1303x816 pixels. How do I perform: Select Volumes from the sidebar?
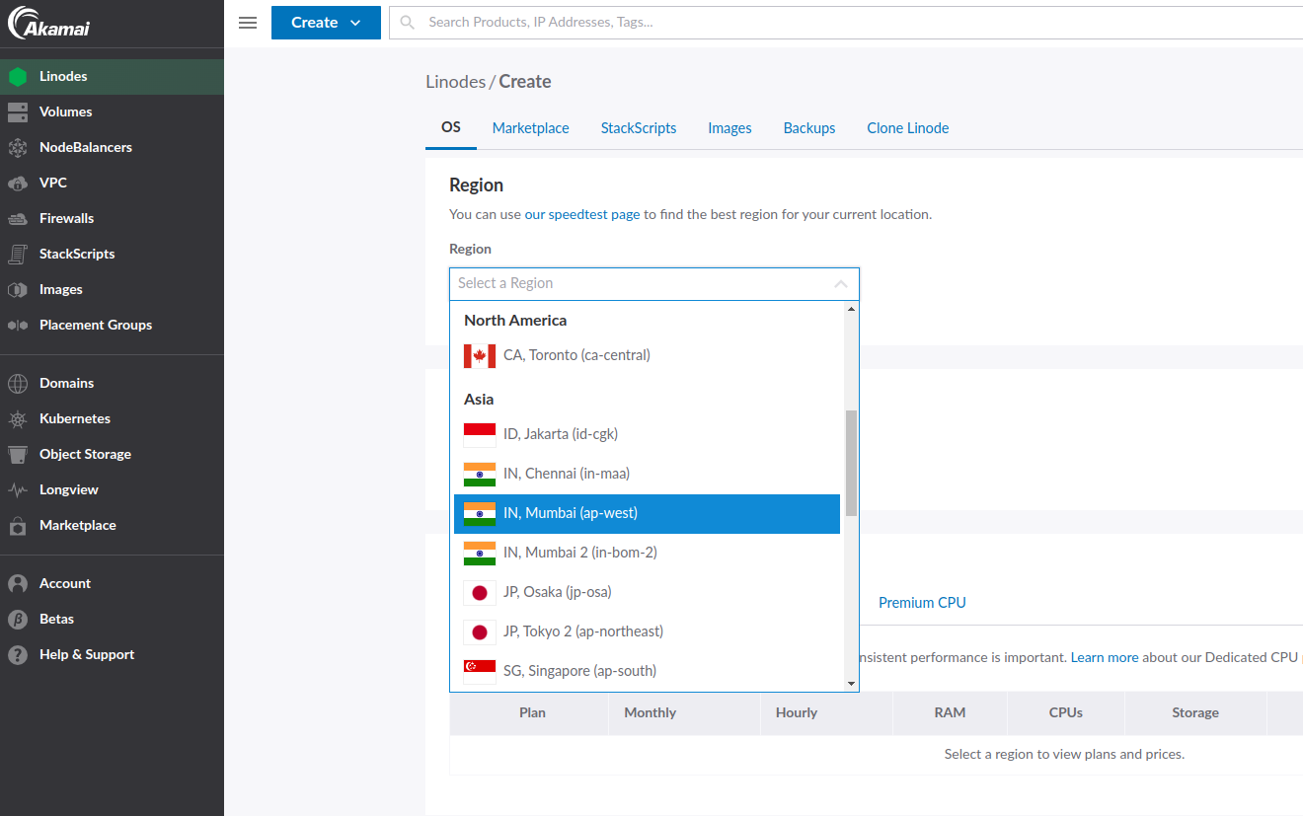click(64, 111)
